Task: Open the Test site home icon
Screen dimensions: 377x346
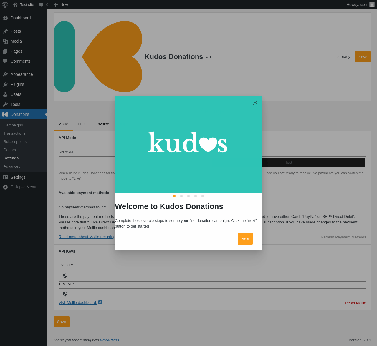Action: [x=15, y=5]
